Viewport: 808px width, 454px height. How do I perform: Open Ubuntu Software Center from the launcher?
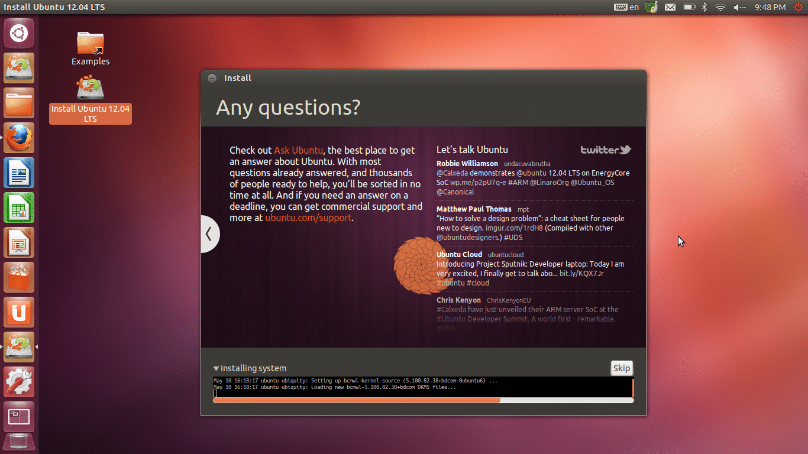pos(20,277)
